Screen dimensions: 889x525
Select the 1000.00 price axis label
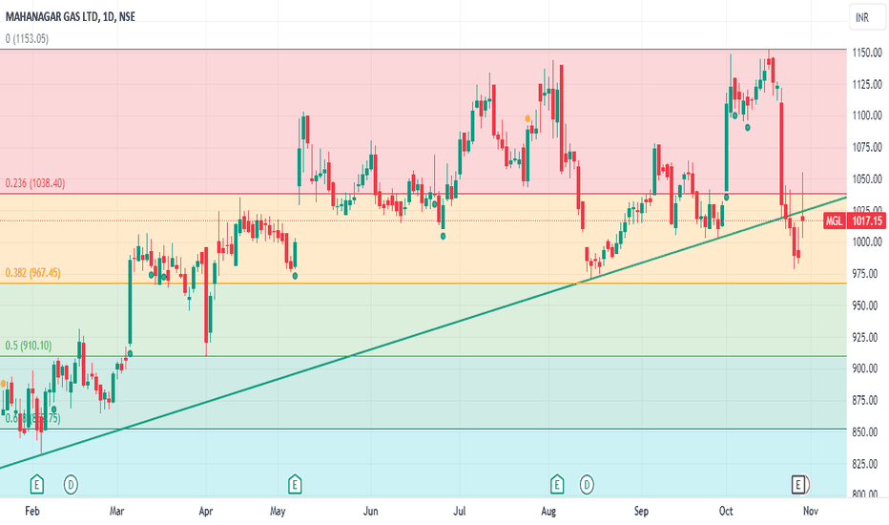point(867,241)
